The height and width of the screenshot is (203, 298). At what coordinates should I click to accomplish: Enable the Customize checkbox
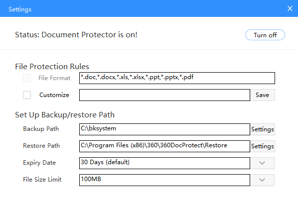point(27,95)
